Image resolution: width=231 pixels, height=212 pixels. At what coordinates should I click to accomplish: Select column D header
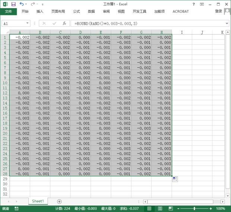coord(80,32)
